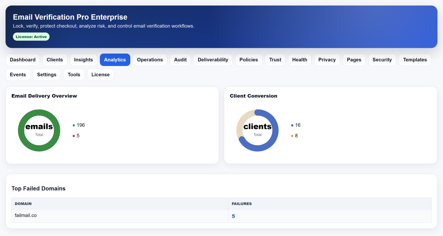
Task: Open the Templates tab
Action: click(x=415, y=60)
